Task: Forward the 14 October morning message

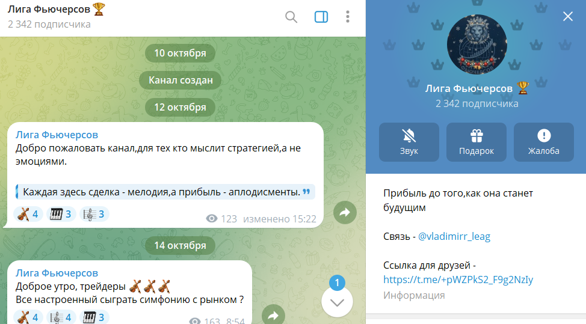Action: [273, 315]
